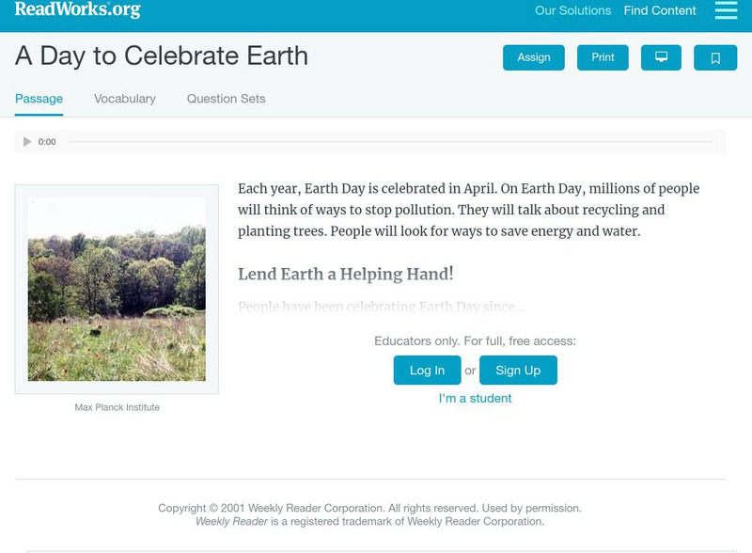Open the Find Content menu
Viewport: 752px width, 553px height.
click(x=660, y=11)
